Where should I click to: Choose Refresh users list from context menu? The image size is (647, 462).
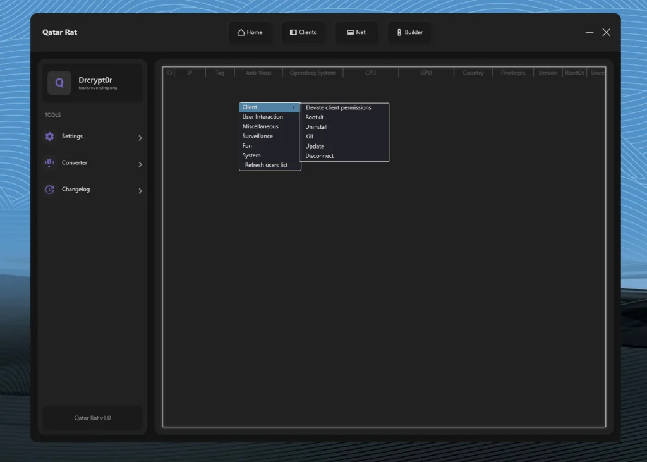[266, 165]
